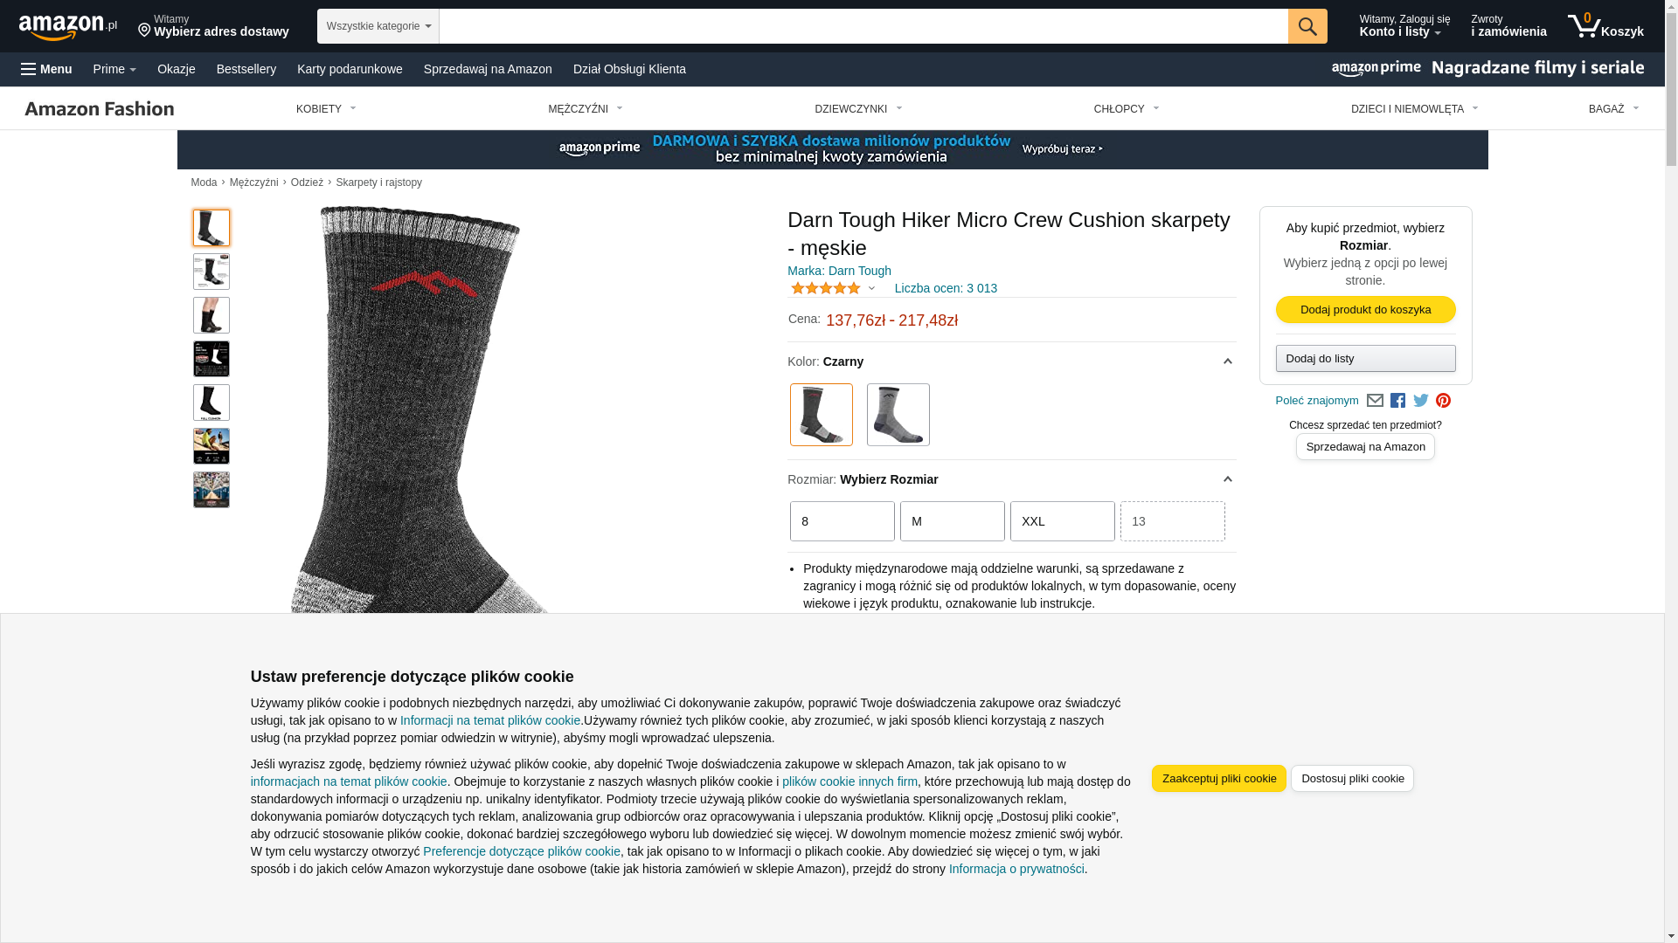Choose the grey sock color swatch
The height and width of the screenshot is (943, 1678).
(898, 415)
